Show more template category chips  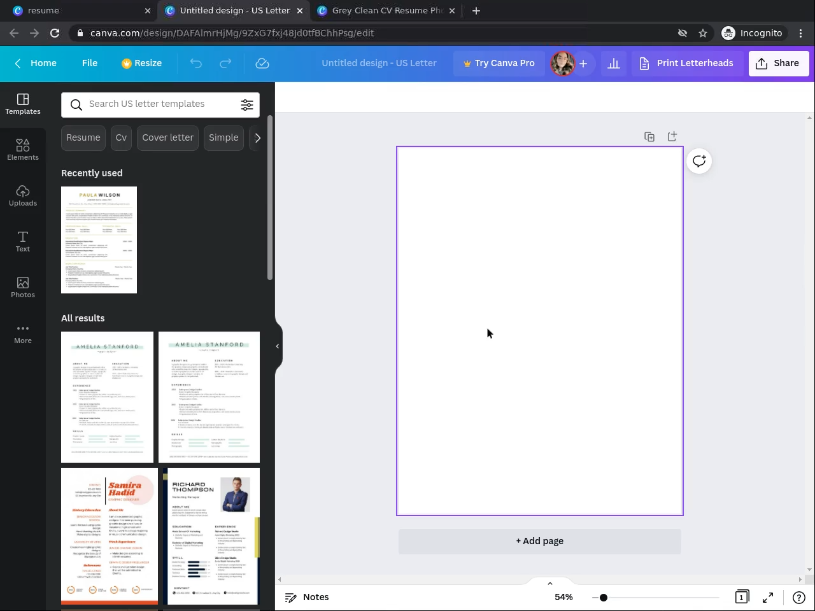tap(257, 137)
